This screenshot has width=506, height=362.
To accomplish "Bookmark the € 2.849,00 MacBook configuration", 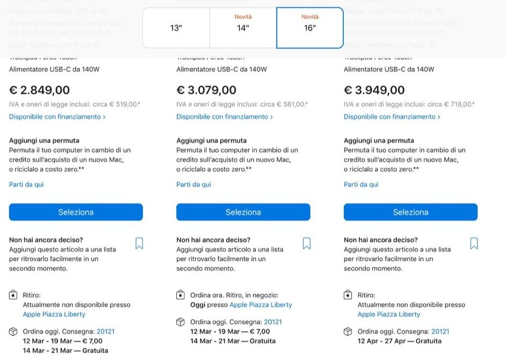I will 139,243.
